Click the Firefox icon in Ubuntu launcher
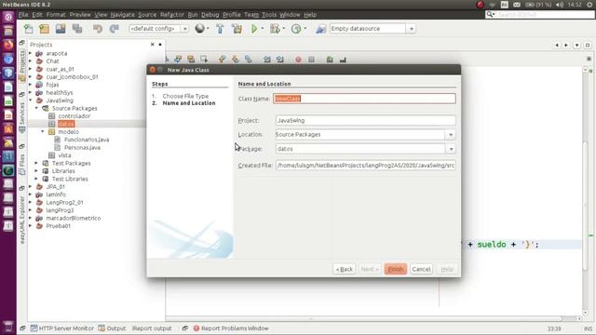 pyautogui.click(x=8, y=45)
